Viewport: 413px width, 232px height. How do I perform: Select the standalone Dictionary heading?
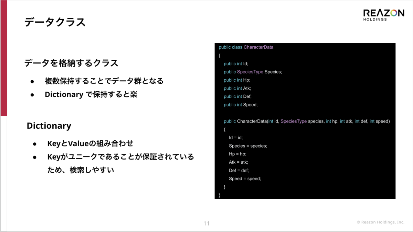coord(49,126)
